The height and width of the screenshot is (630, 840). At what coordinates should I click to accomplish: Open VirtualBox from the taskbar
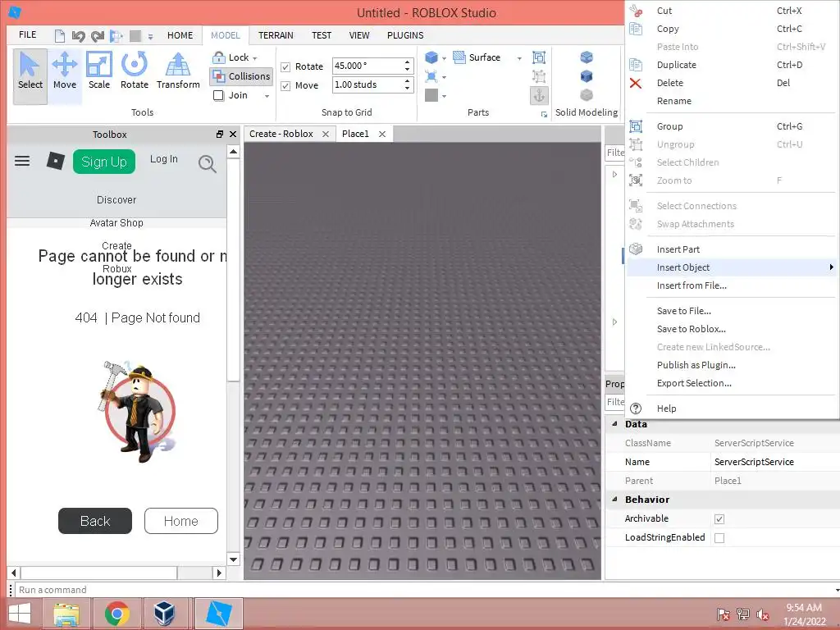point(164,614)
